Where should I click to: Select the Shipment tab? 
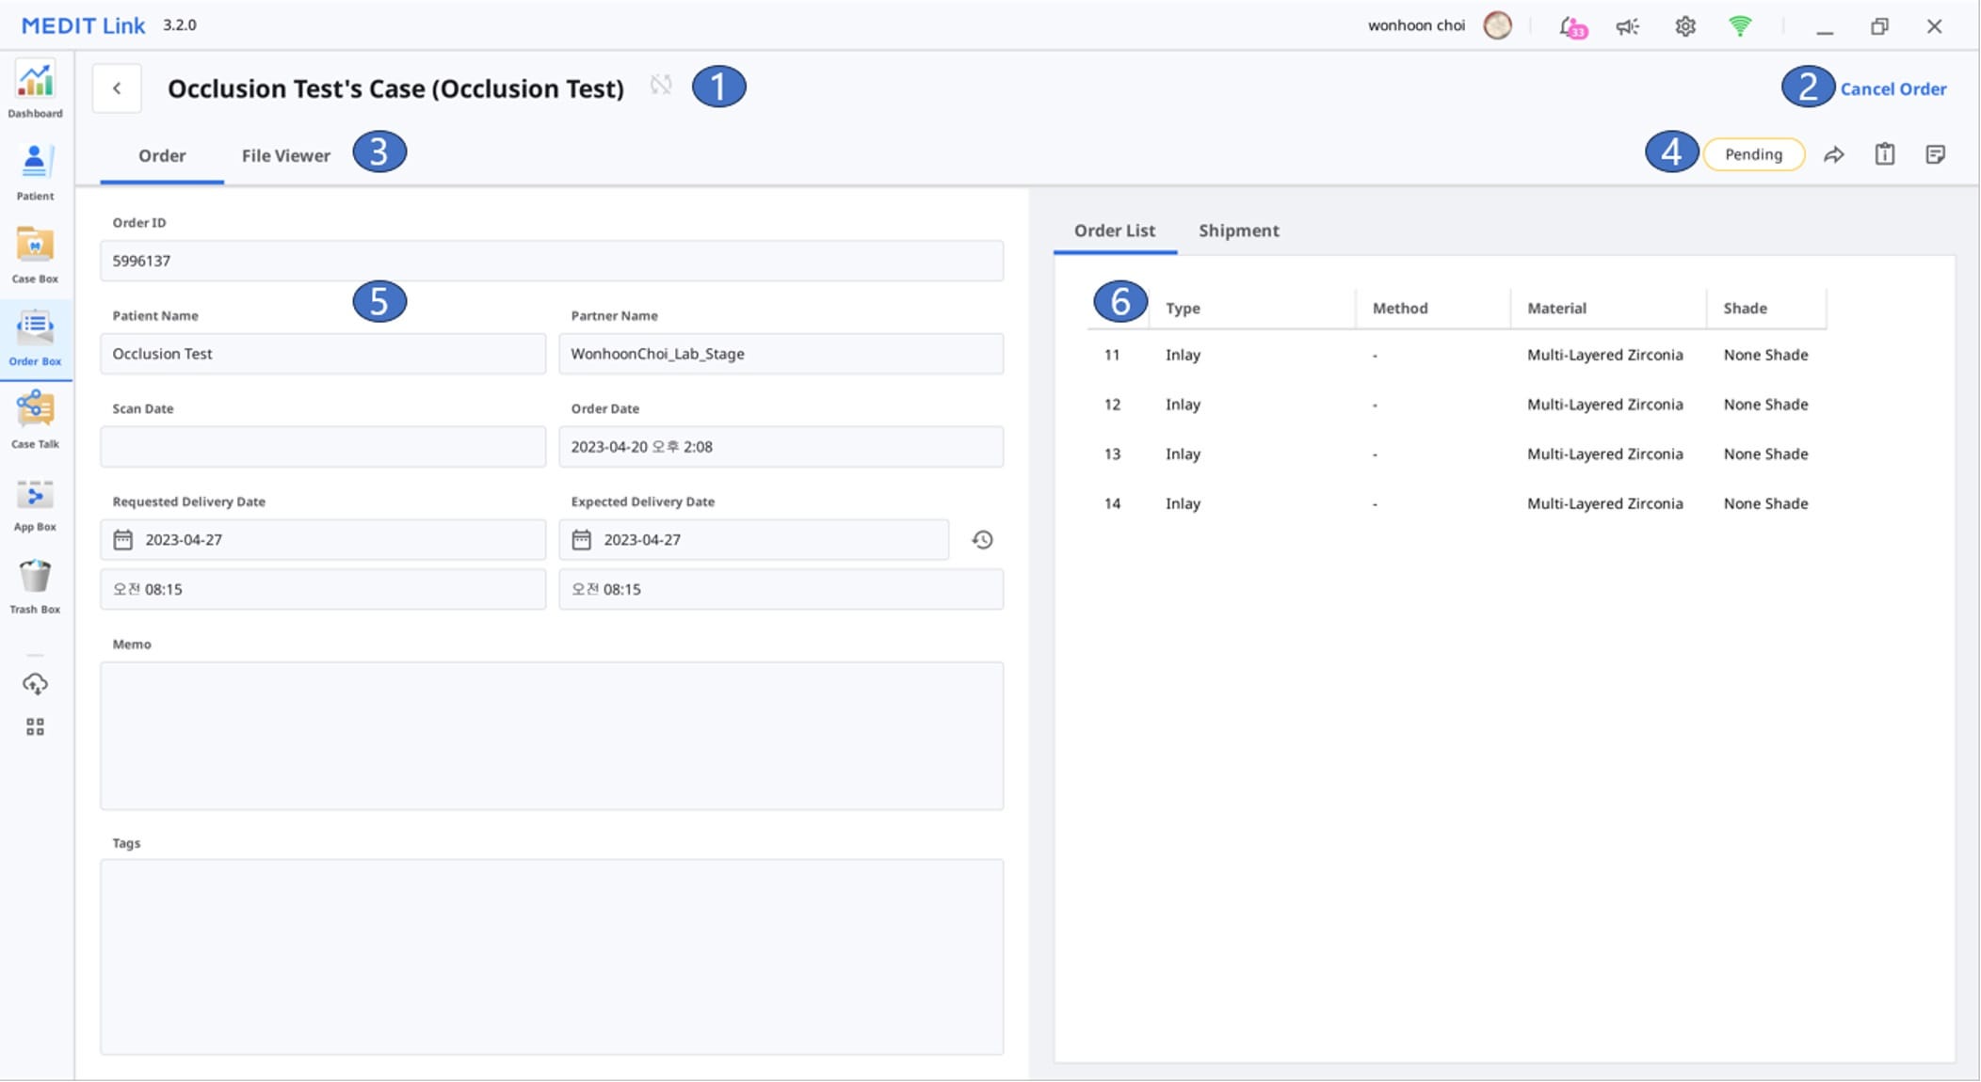tap(1238, 231)
